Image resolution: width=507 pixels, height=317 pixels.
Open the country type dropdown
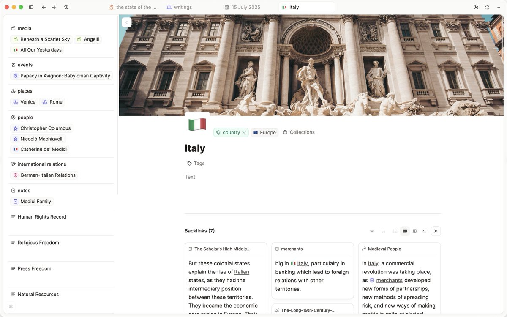231,132
